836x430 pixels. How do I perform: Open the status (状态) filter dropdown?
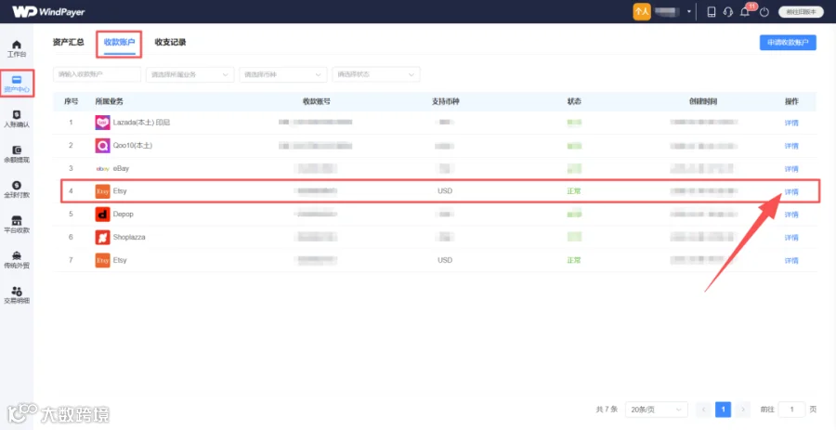pos(376,74)
